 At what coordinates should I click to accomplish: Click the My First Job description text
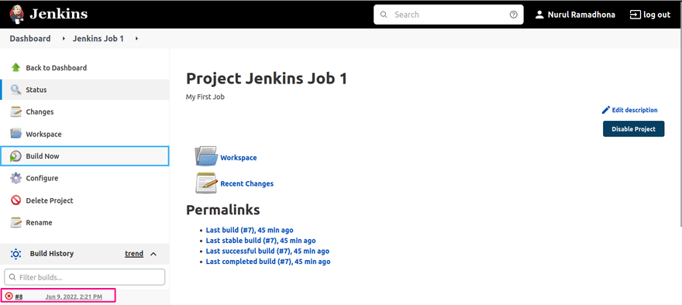pos(205,97)
